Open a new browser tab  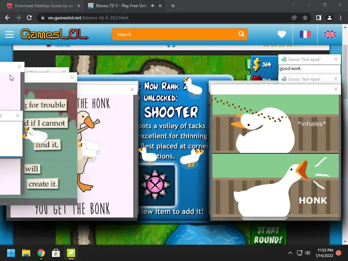(173, 6)
